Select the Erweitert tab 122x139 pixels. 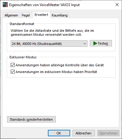pyautogui.click(x=41, y=15)
